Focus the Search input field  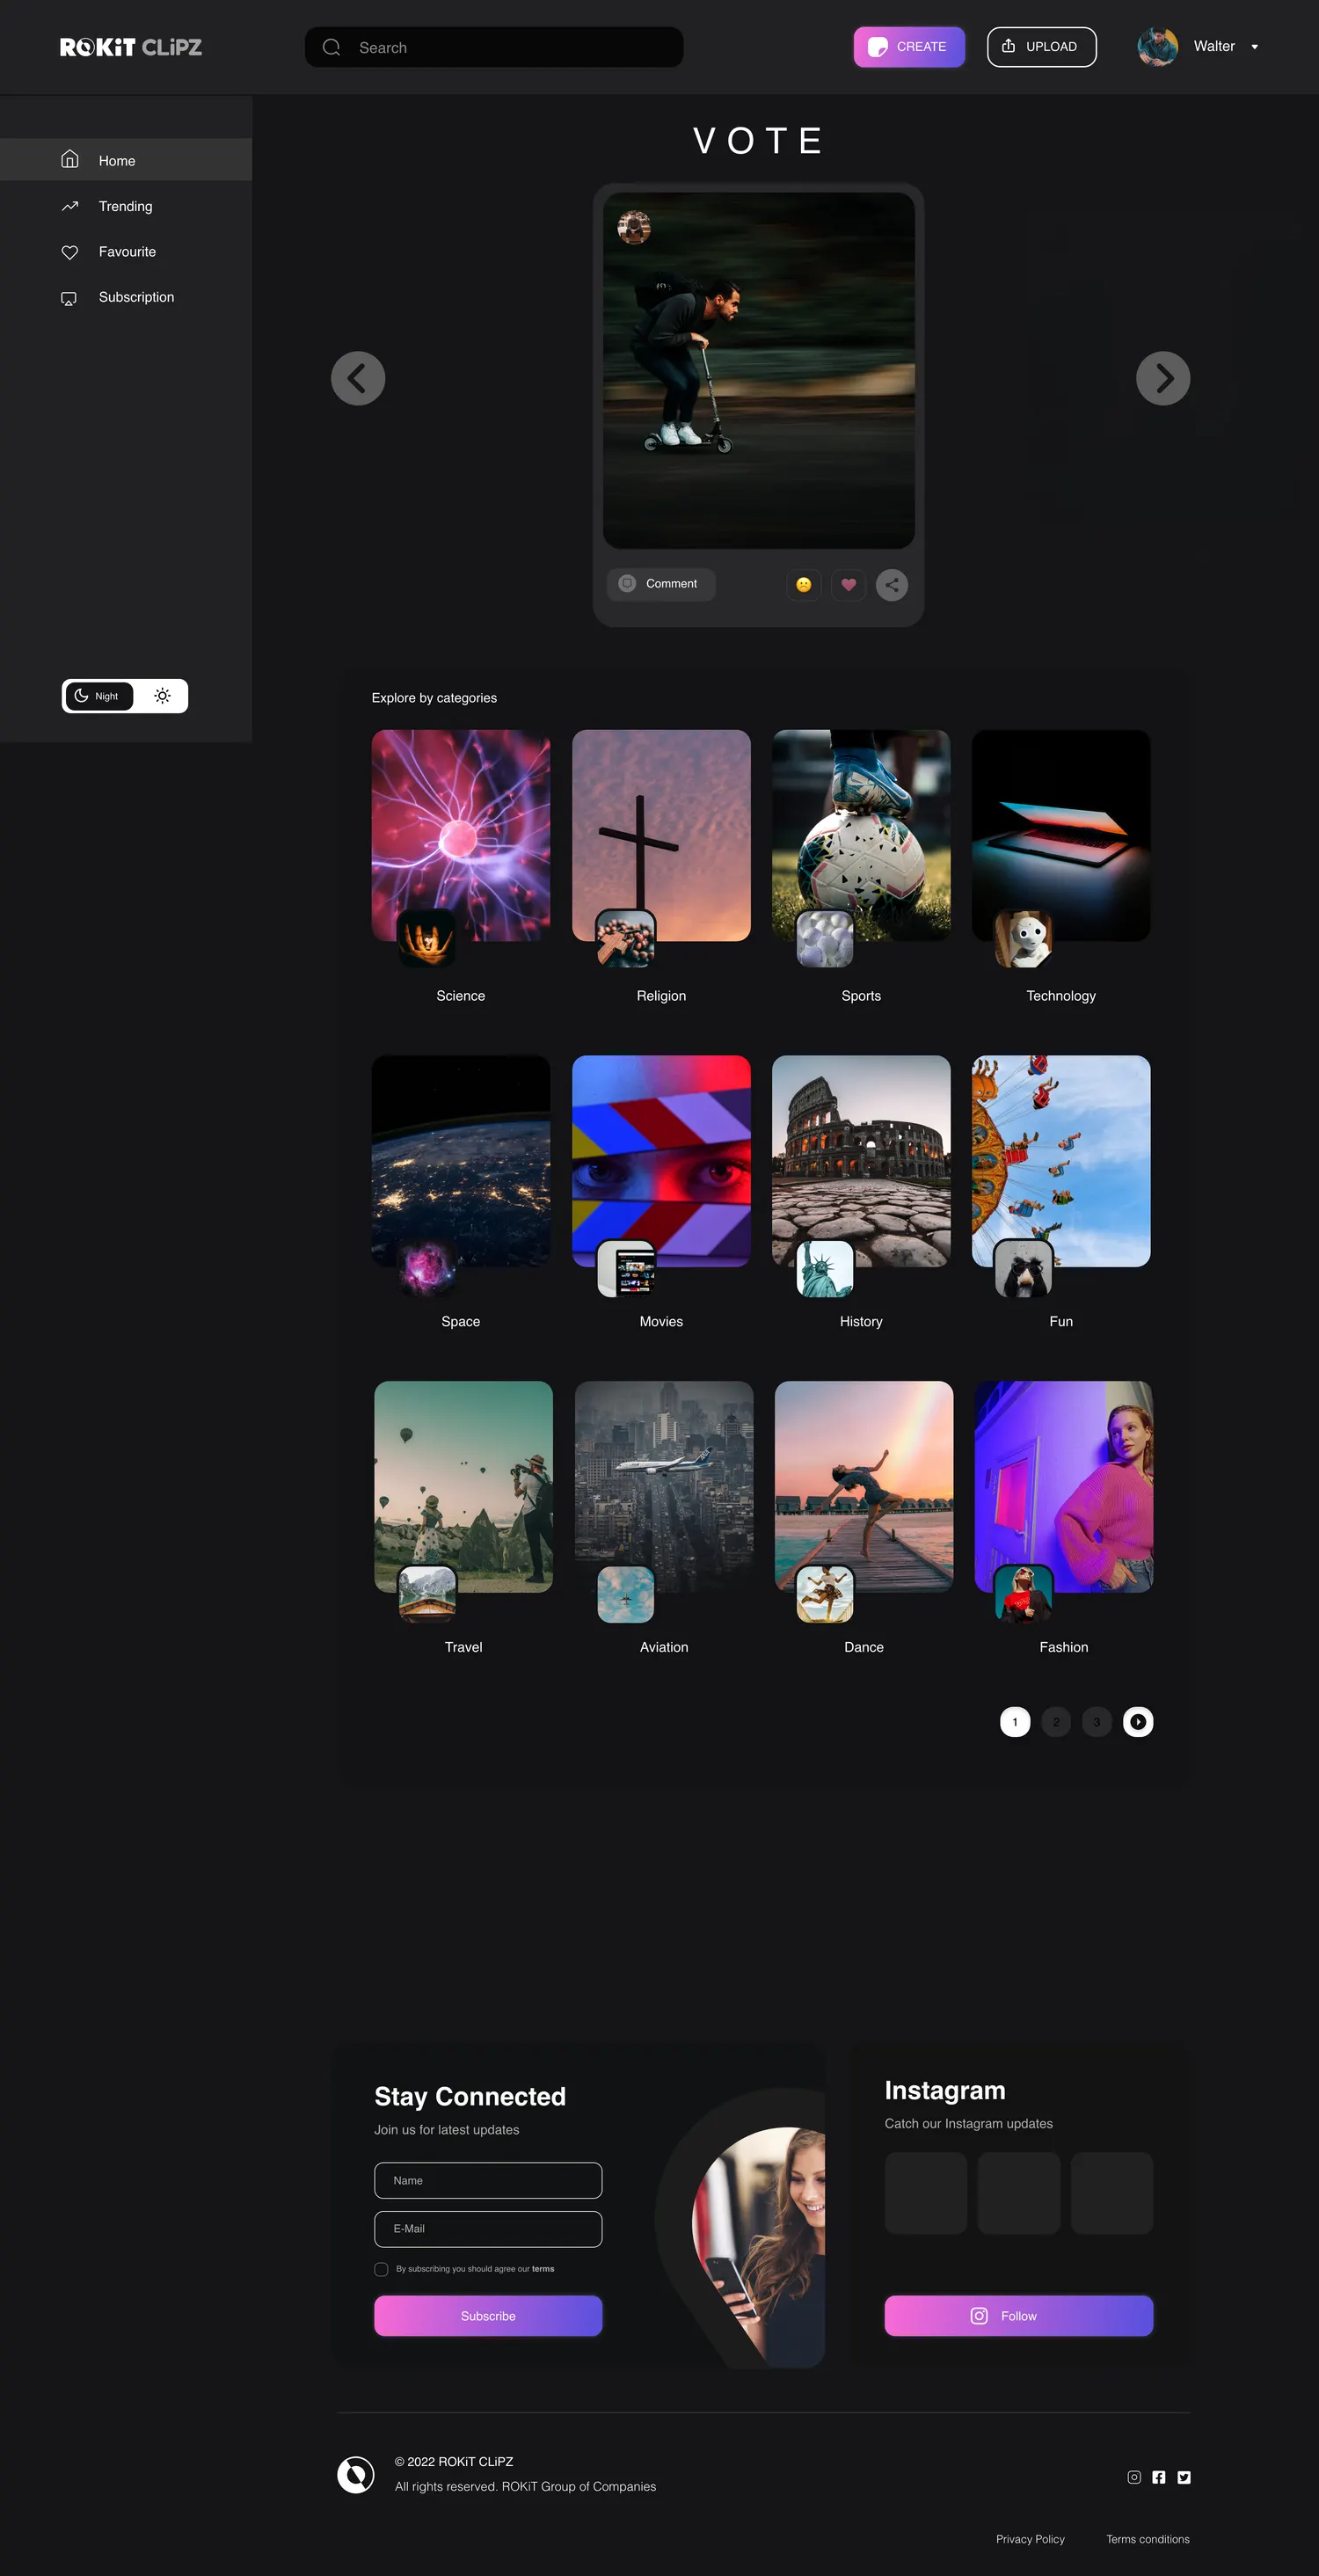(494, 47)
